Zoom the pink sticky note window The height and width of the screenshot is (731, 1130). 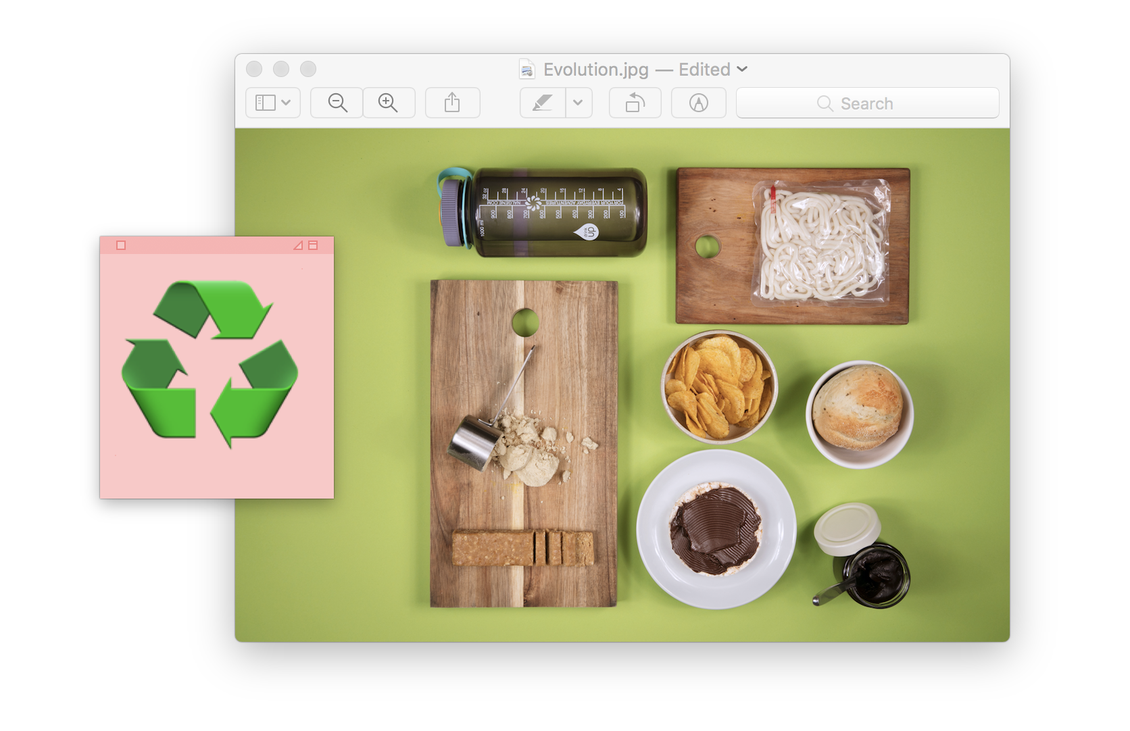point(313,245)
